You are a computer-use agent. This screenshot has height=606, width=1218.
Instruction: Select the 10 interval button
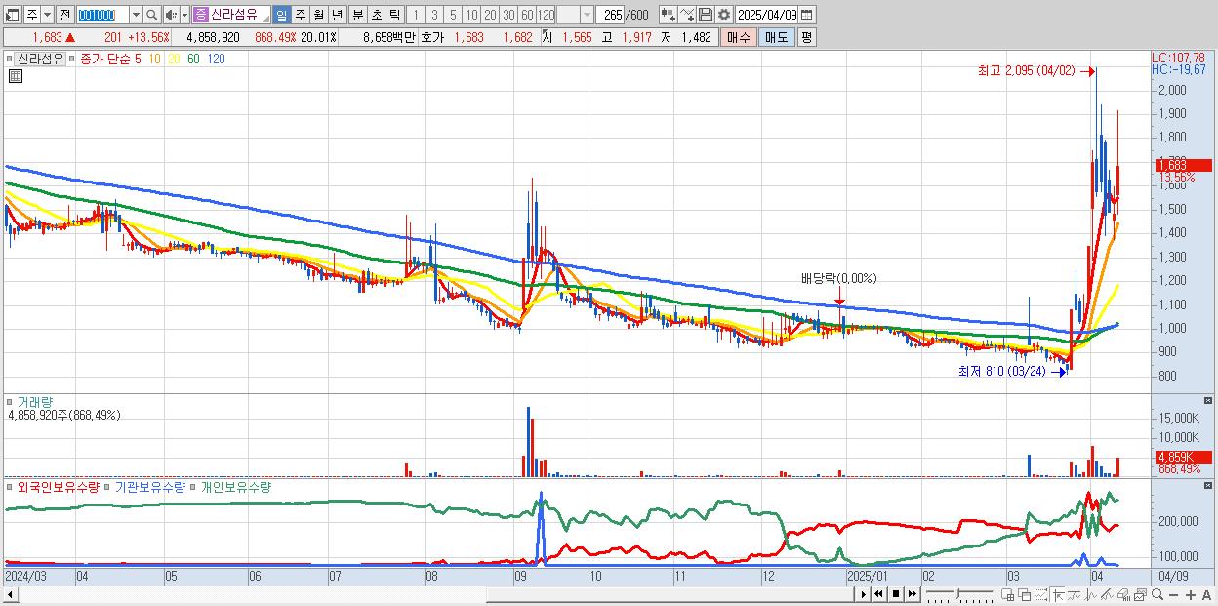tap(471, 15)
